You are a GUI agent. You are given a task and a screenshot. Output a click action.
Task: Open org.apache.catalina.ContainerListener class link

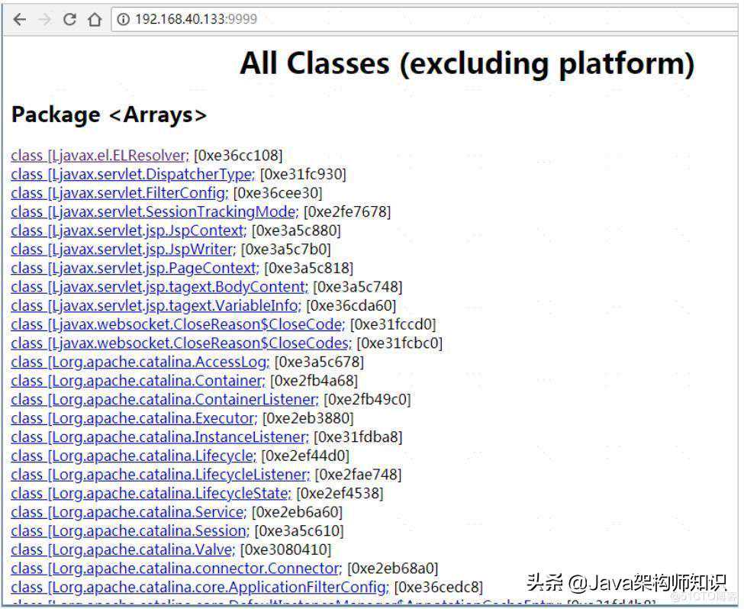pyautogui.click(x=163, y=399)
